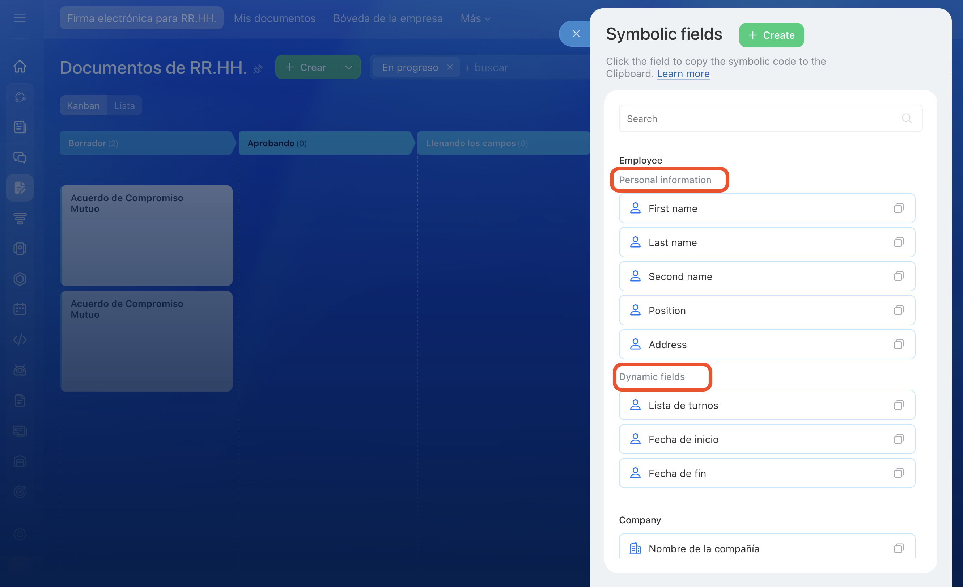Click the search magnifier icon in the panel
Screen dimensions: 963x587
(907, 118)
